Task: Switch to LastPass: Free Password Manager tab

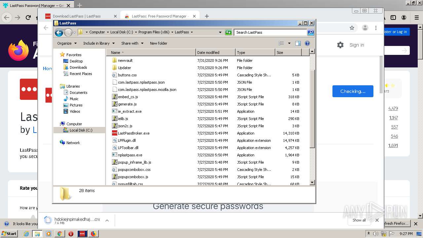Action: (x=160, y=16)
